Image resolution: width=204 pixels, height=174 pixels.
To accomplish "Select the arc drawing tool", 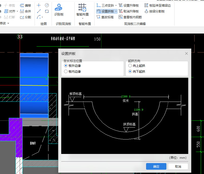I will click(39, 17).
